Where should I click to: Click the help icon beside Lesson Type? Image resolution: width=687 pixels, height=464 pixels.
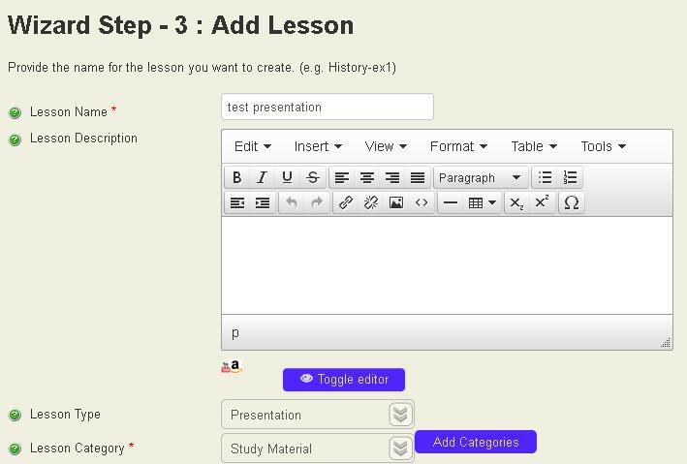15,415
